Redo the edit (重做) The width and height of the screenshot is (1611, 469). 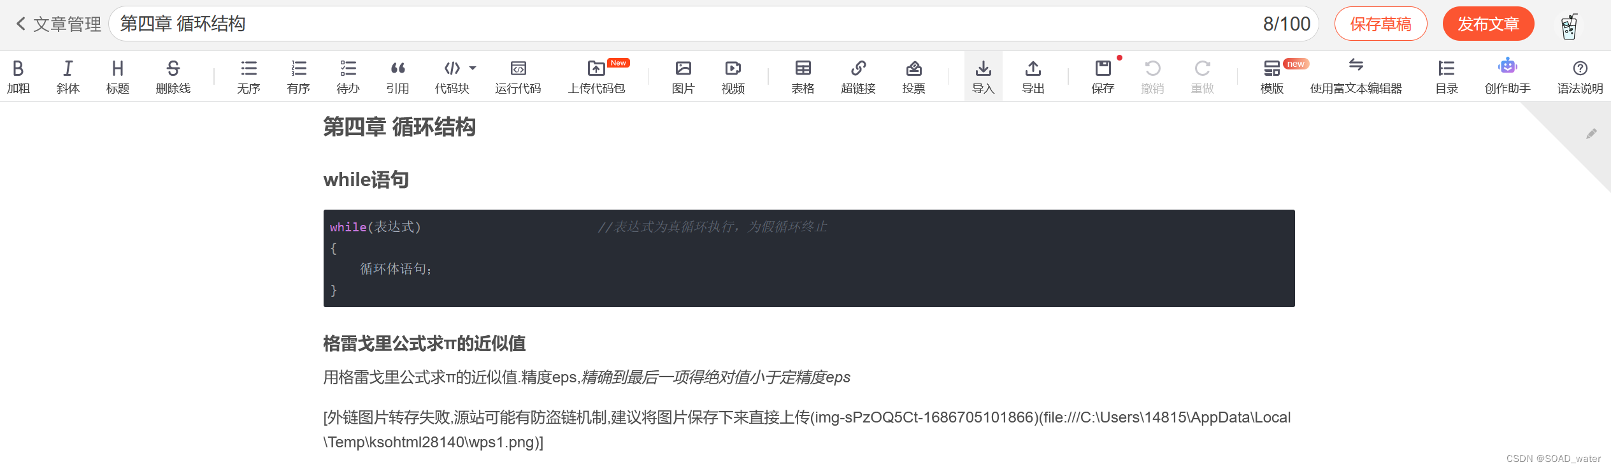point(1203,76)
